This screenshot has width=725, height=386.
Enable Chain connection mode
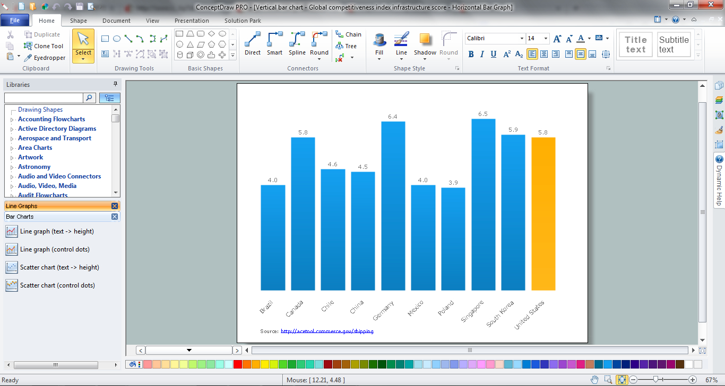(x=348, y=34)
